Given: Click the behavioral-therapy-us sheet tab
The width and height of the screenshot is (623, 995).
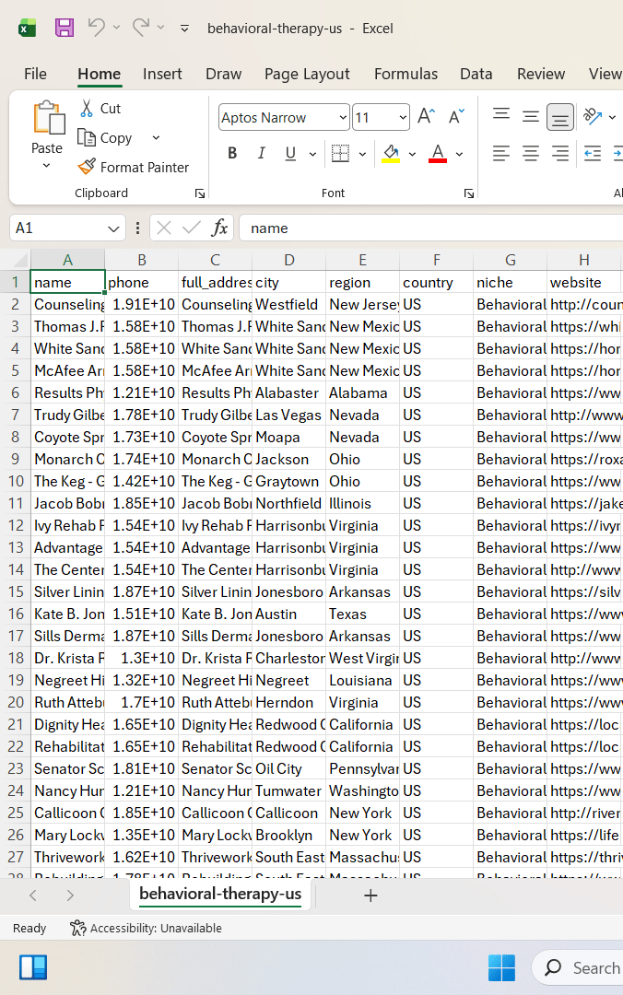Looking at the screenshot, I should coord(220,894).
